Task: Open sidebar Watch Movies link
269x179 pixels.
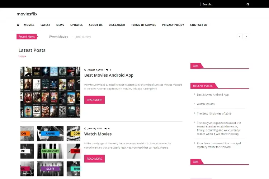Action: click(x=206, y=104)
